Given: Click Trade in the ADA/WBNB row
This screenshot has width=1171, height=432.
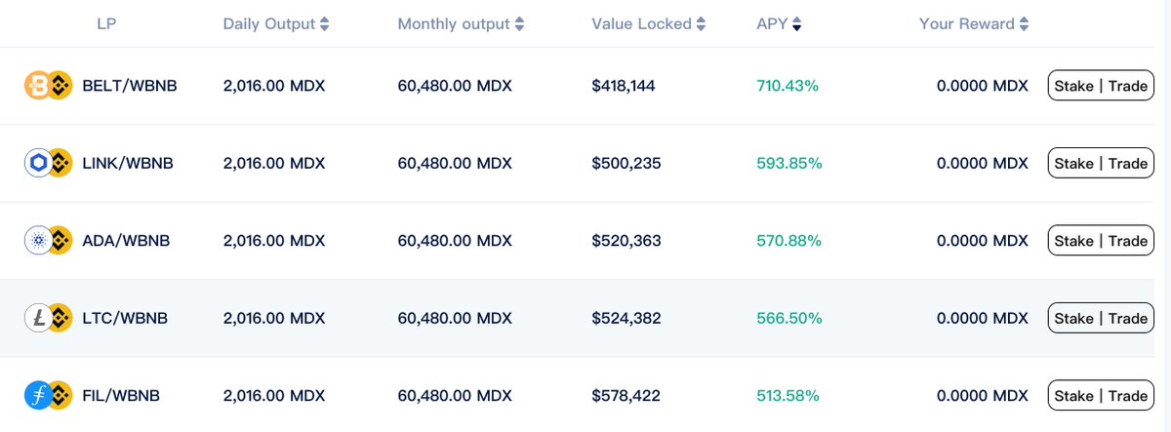Looking at the screenshot, I should (x=1128, y=241).
